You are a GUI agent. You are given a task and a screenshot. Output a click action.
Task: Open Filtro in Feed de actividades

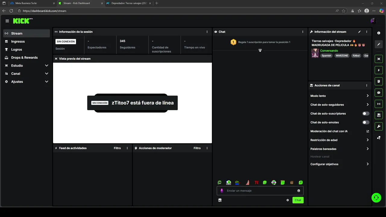[x=117, y=148]
